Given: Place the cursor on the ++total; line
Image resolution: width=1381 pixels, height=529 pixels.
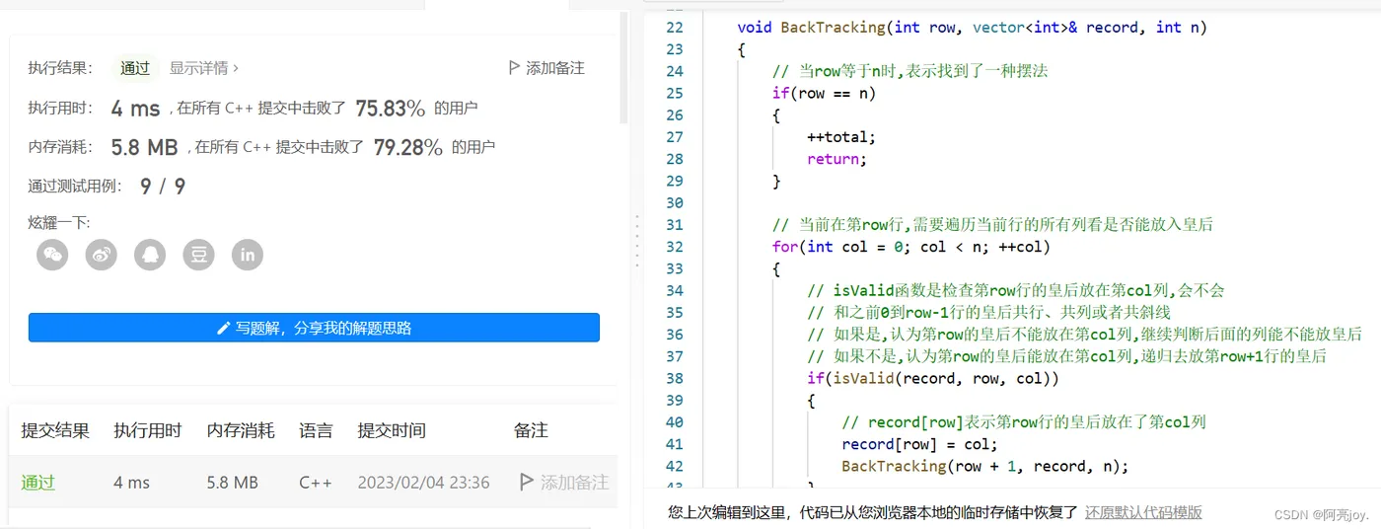Looking at the screenshot, I should (840, 137).
